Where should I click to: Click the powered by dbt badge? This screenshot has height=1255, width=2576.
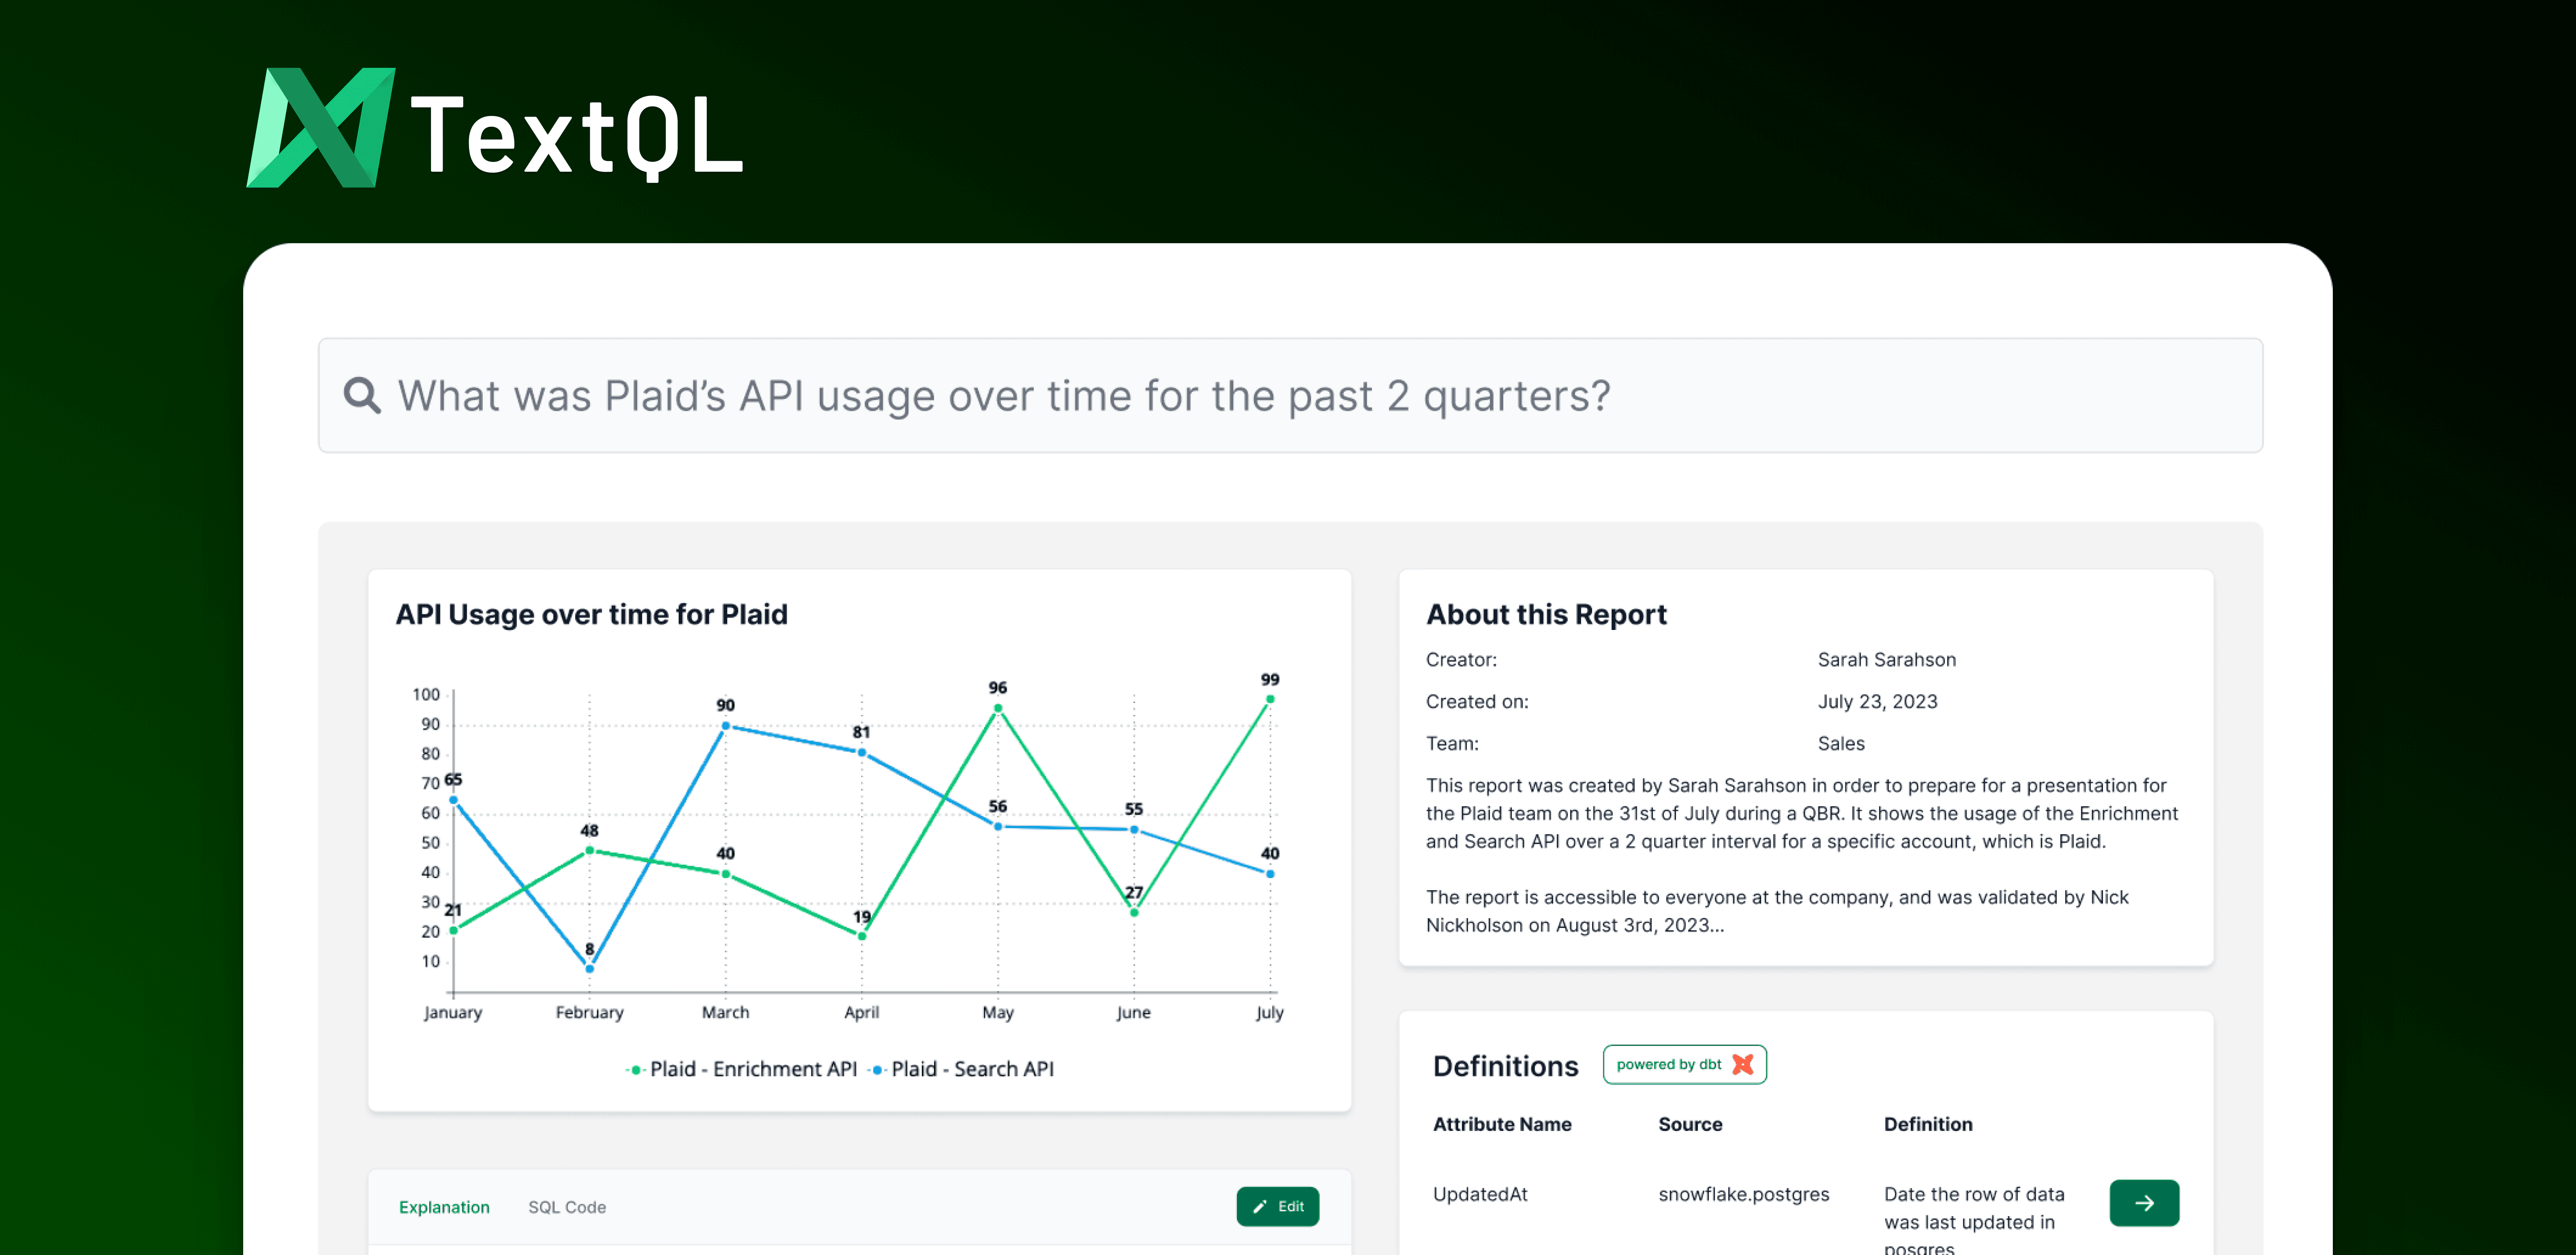click(1685, 1064)
